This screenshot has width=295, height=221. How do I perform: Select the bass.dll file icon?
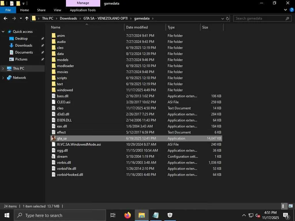pos(54,96)
